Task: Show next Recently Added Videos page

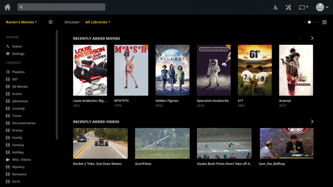Action: pos(312,122)
